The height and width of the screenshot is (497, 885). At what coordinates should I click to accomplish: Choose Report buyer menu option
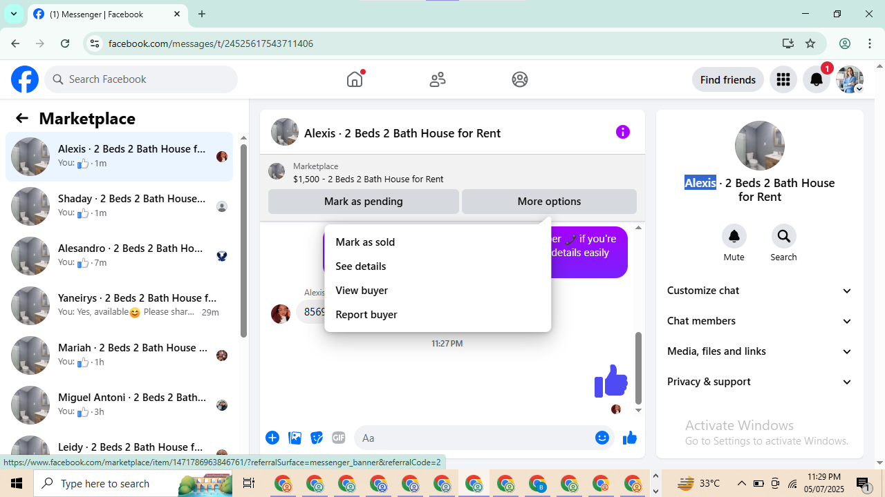pos(438,315)
